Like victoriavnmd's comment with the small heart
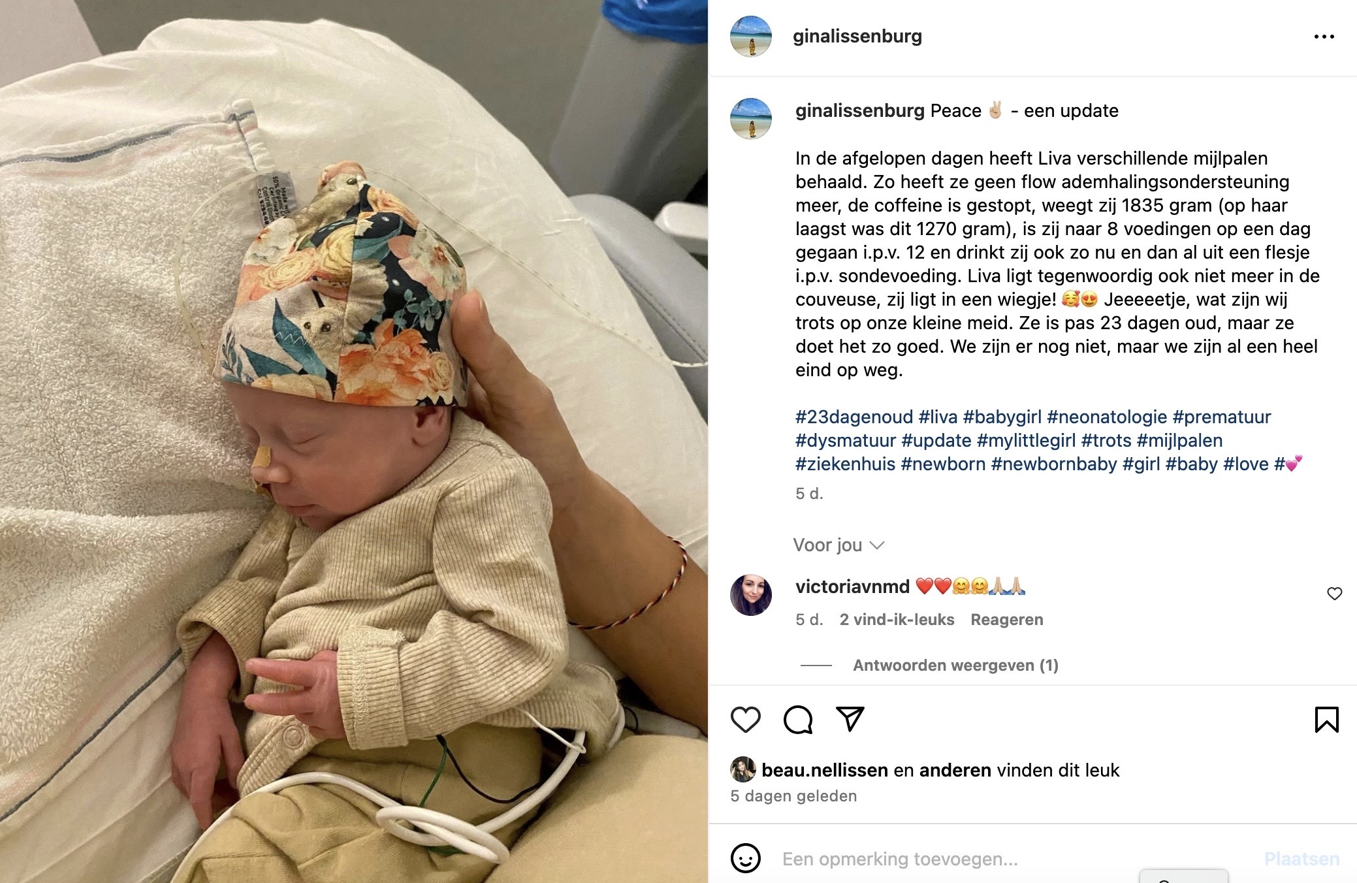This screenshot has width=1357, height=883. click(x=1334, y=594)
